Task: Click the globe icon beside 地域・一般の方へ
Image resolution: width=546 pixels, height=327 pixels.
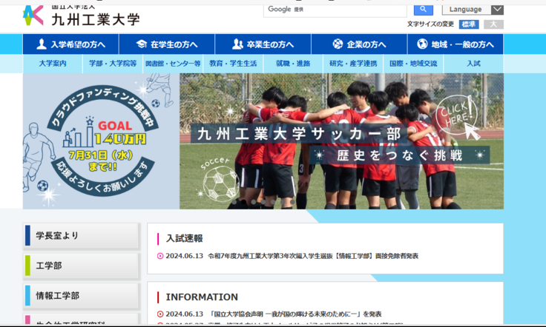Action: tap(422, 44)
